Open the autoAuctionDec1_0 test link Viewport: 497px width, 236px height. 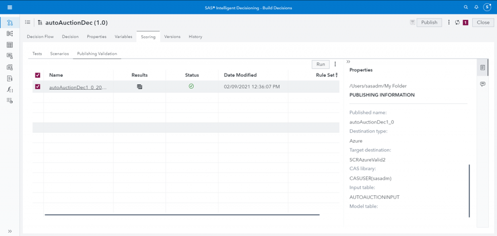click(x=78, y=87)
